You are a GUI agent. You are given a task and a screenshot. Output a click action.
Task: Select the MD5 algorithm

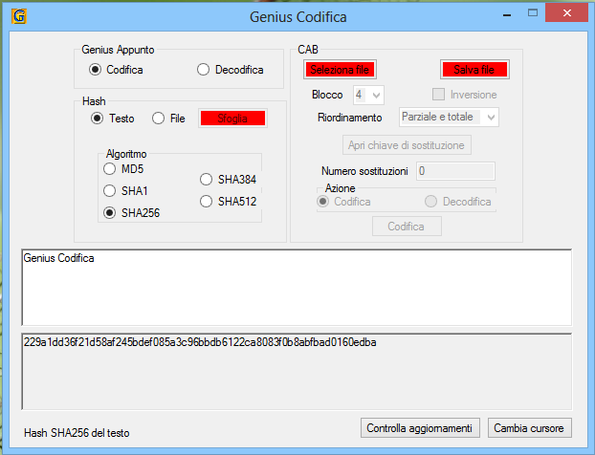tap(110, 169)
